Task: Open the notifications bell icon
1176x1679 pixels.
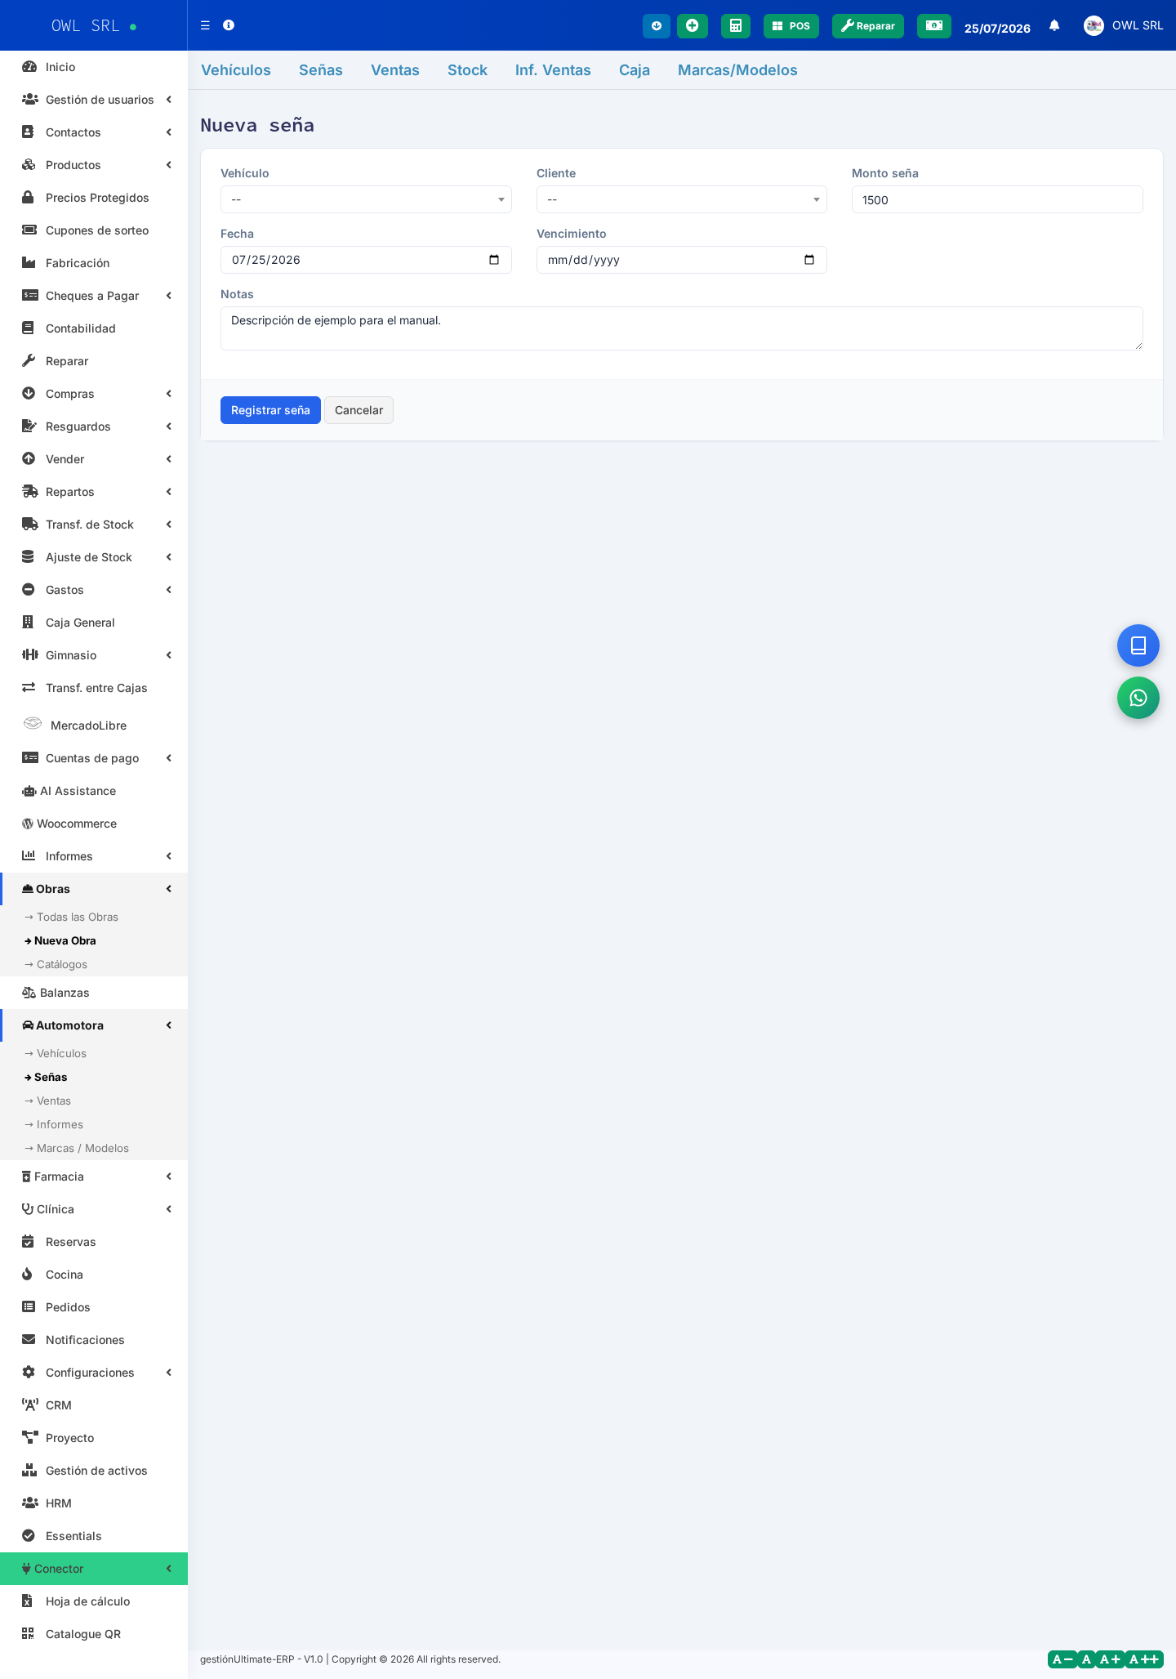Action: [1054, 25]
